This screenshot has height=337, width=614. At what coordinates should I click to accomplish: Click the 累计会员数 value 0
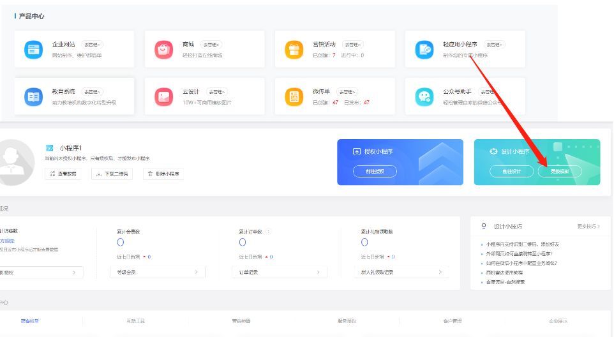[x=121, y=243]
